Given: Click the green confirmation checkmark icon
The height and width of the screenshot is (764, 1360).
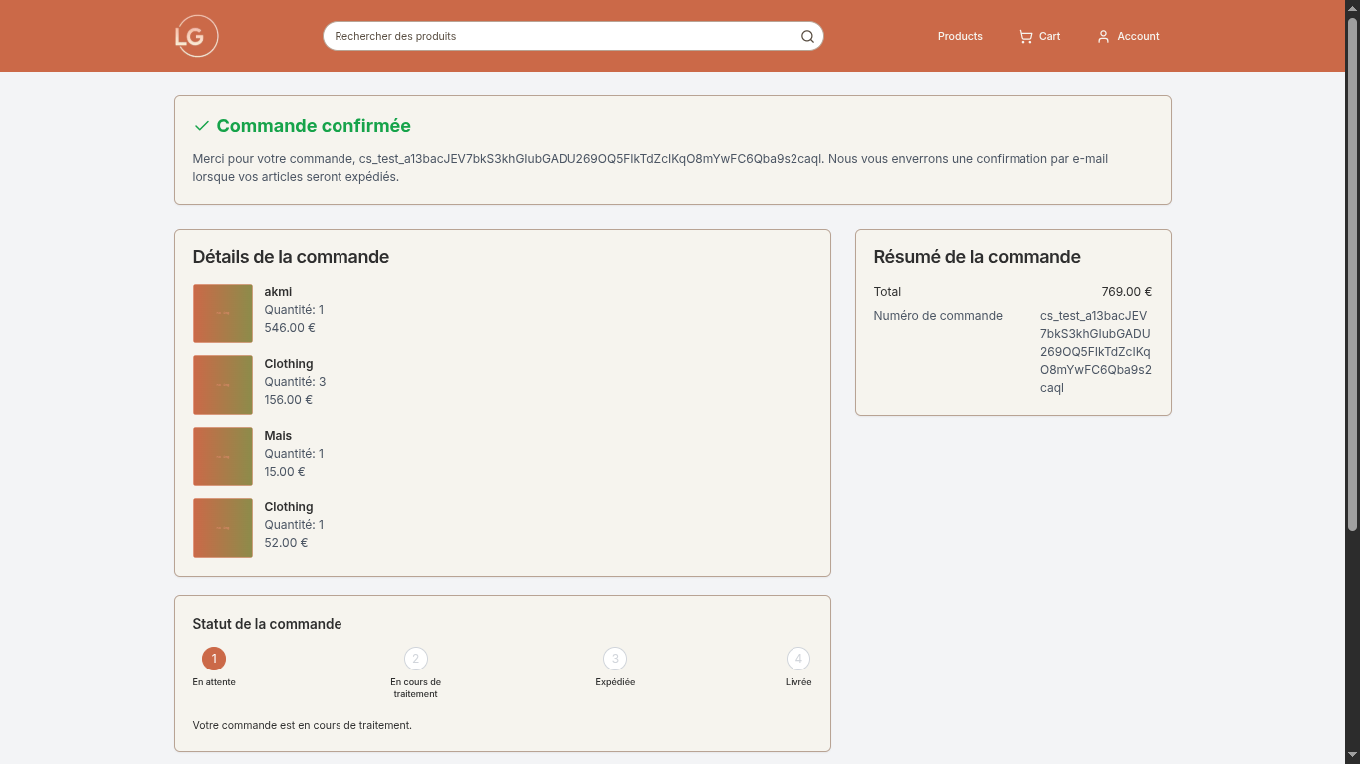Looking at the screenshot, I should point(202,126).
